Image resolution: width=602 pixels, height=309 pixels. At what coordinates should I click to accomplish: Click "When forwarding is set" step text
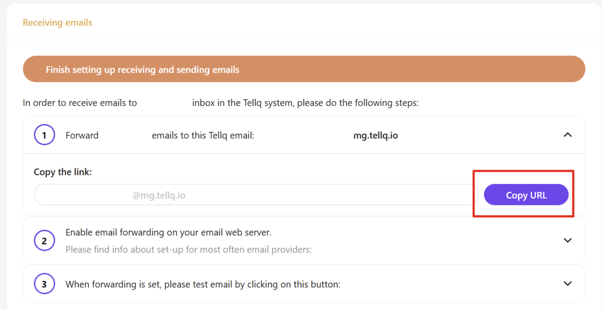tap(114, 284)
